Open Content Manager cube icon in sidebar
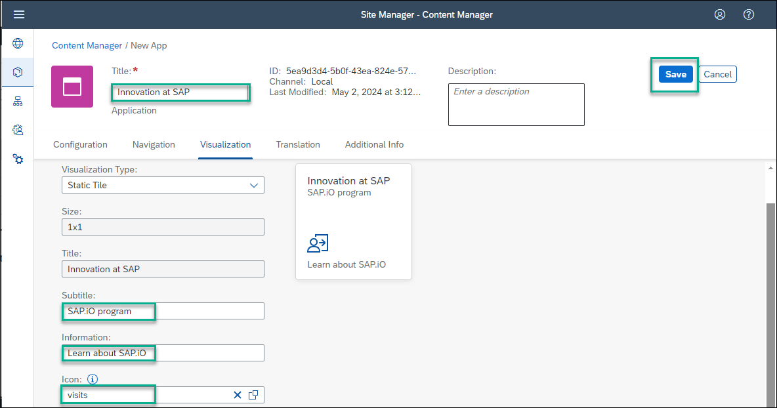This screenshot has height=408, width=777. [18, 72]
